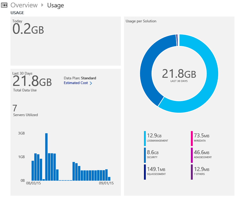Open the Estimated Cost link

click(x=76, y=83)
